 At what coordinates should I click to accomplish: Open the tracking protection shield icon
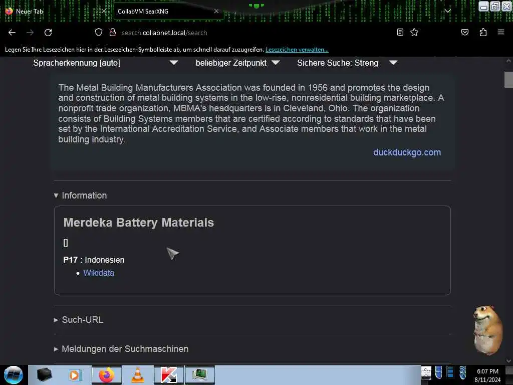click(99, 33)
